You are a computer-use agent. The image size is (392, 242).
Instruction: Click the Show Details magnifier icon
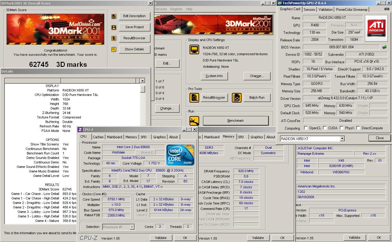tap(114, 49)
